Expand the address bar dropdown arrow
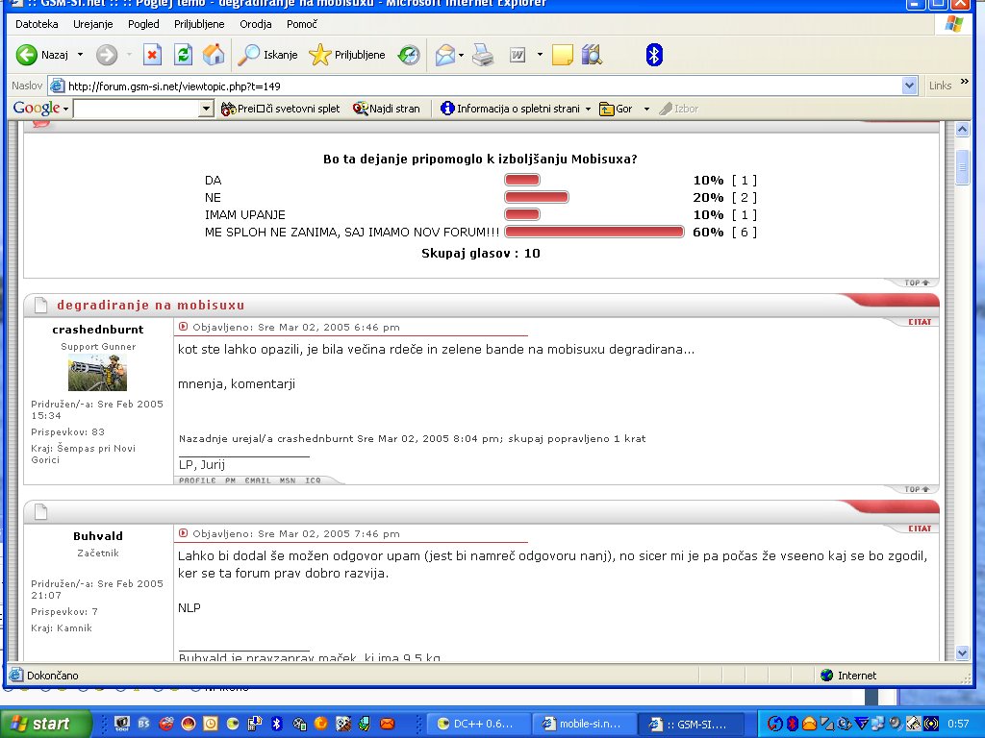The height and width of the screenshot is (738, 985). pos(910,86)
